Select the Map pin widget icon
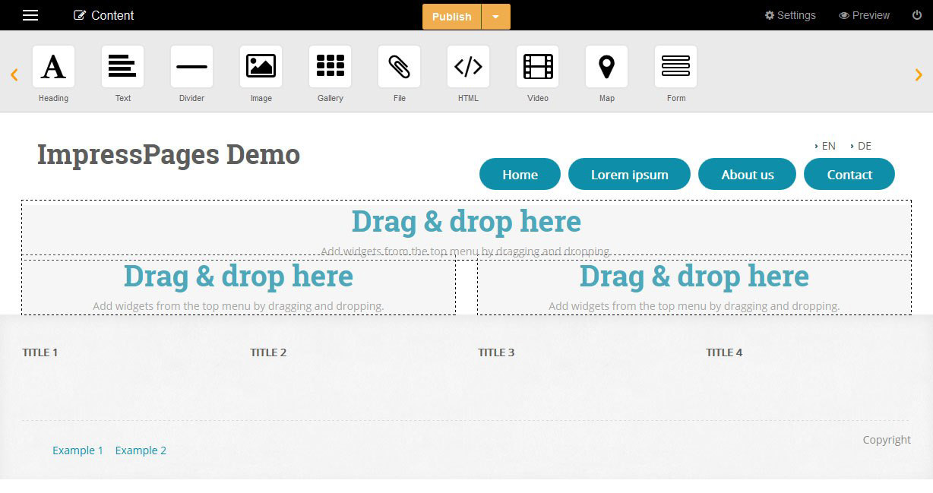 pyautogui.click(x=606, y=67)
